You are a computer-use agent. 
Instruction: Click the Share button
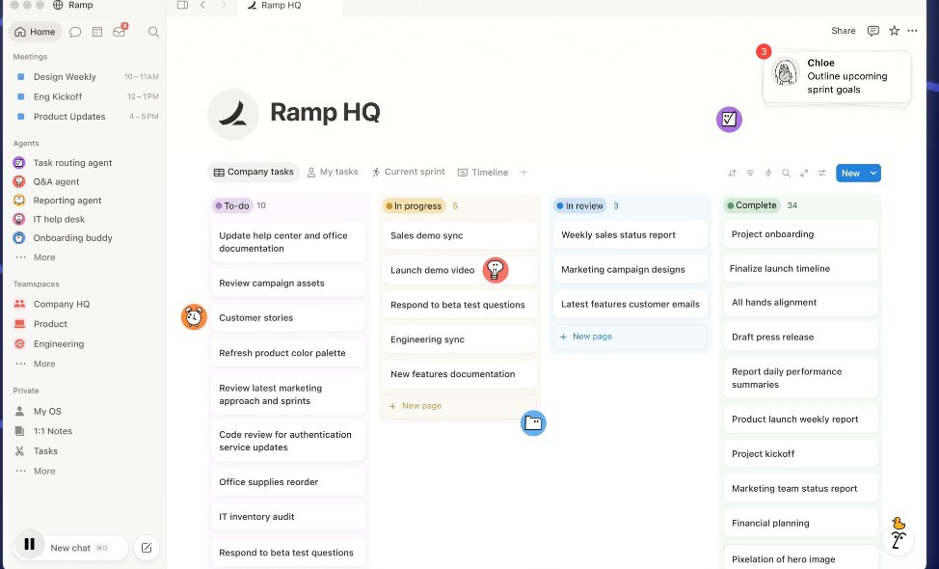pos(844,31)
